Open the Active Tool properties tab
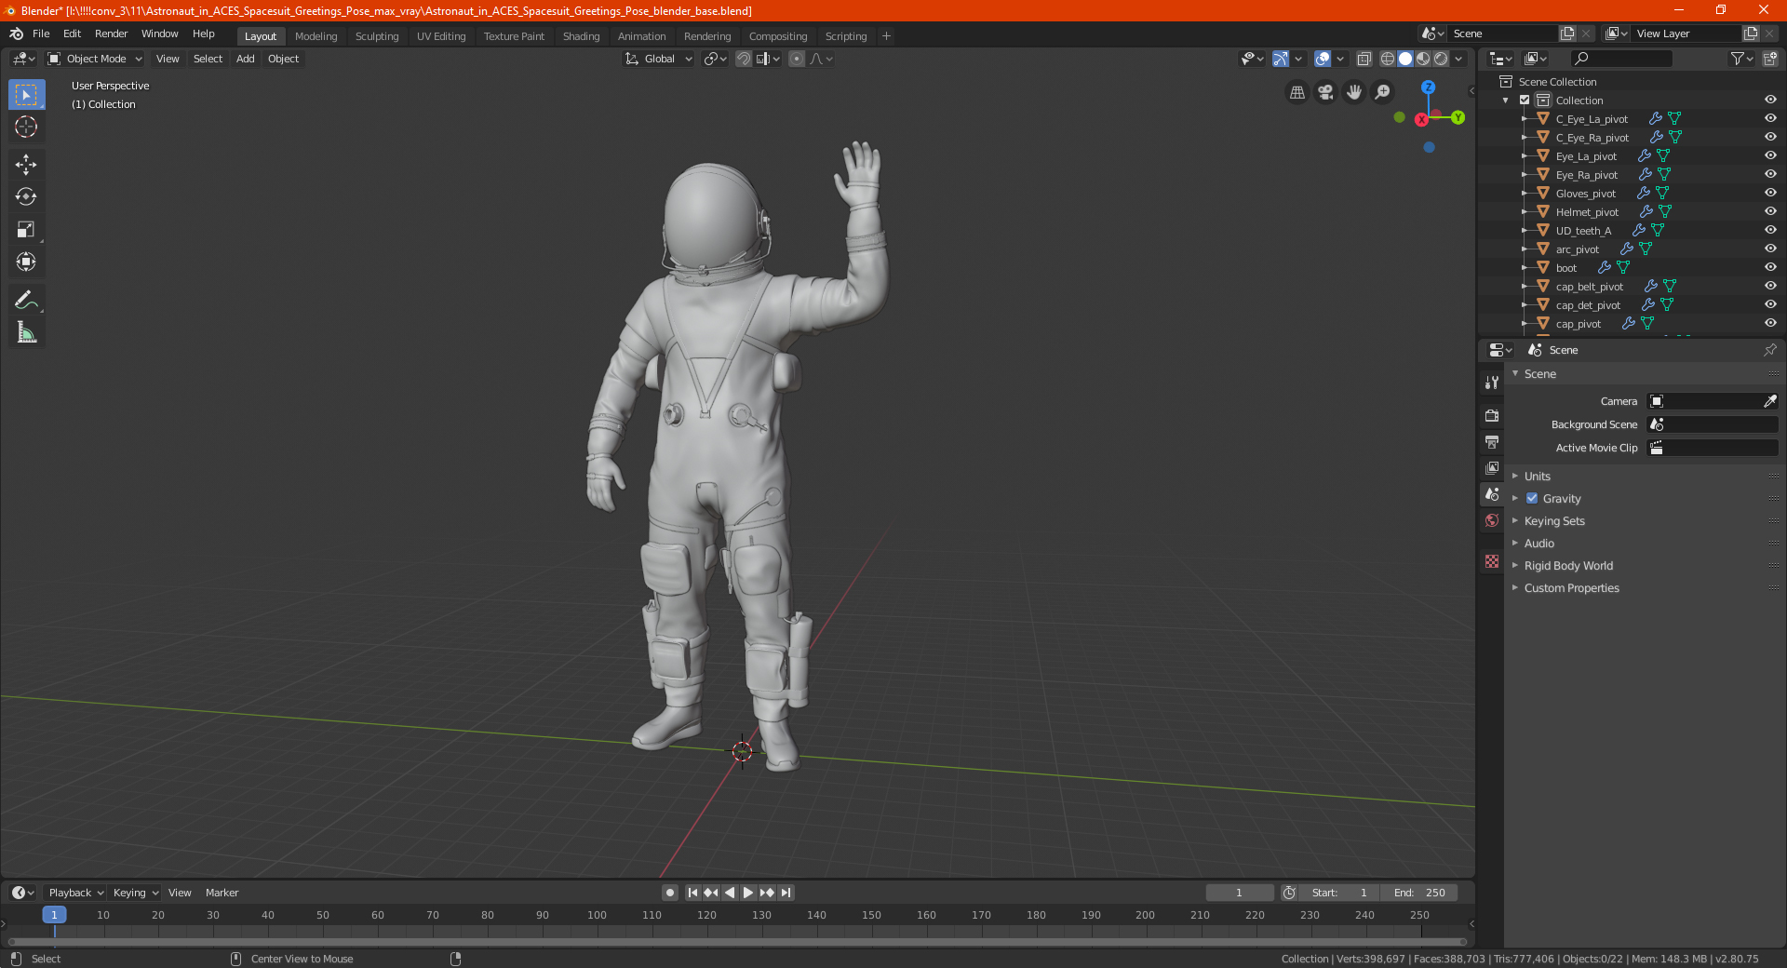The image size is (1787, 968). coord(1492,383)
